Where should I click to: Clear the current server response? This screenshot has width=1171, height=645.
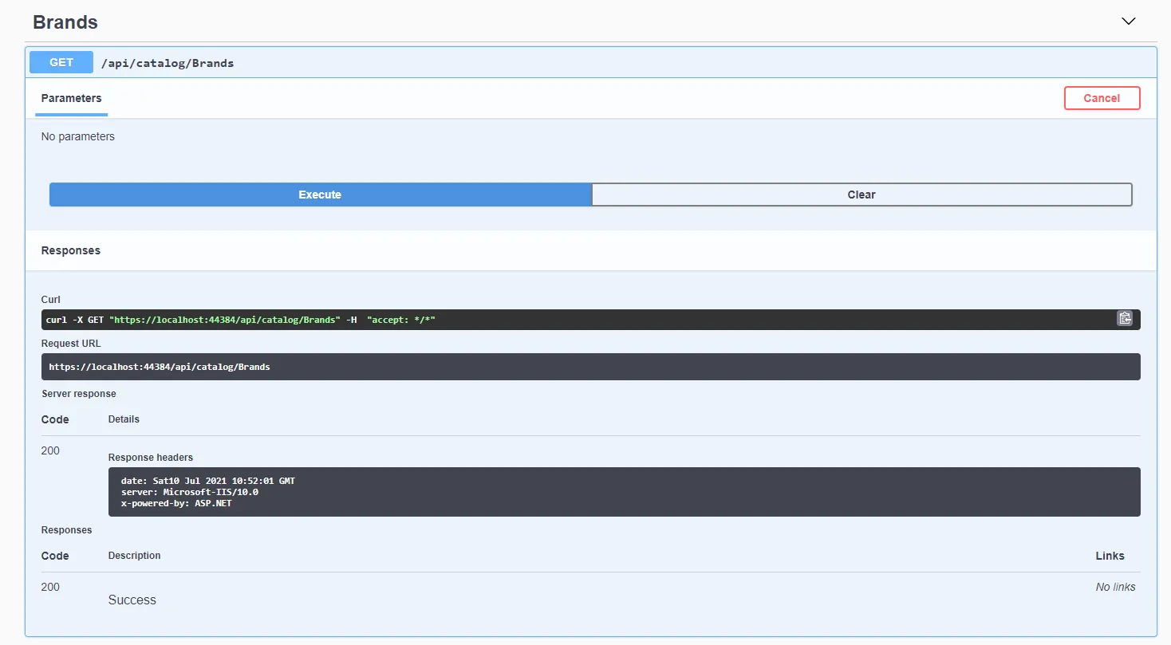[861, 194]
